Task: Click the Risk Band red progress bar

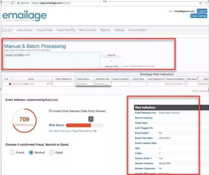Action: coord(78,125)
